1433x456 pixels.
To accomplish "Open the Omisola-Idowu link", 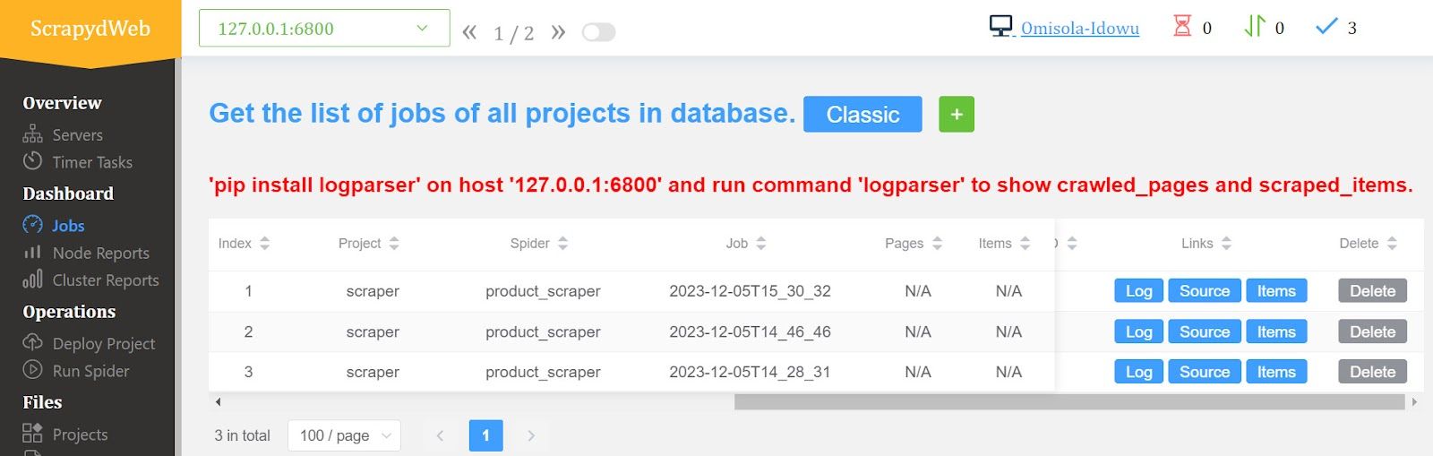I will coord(1079,28).
